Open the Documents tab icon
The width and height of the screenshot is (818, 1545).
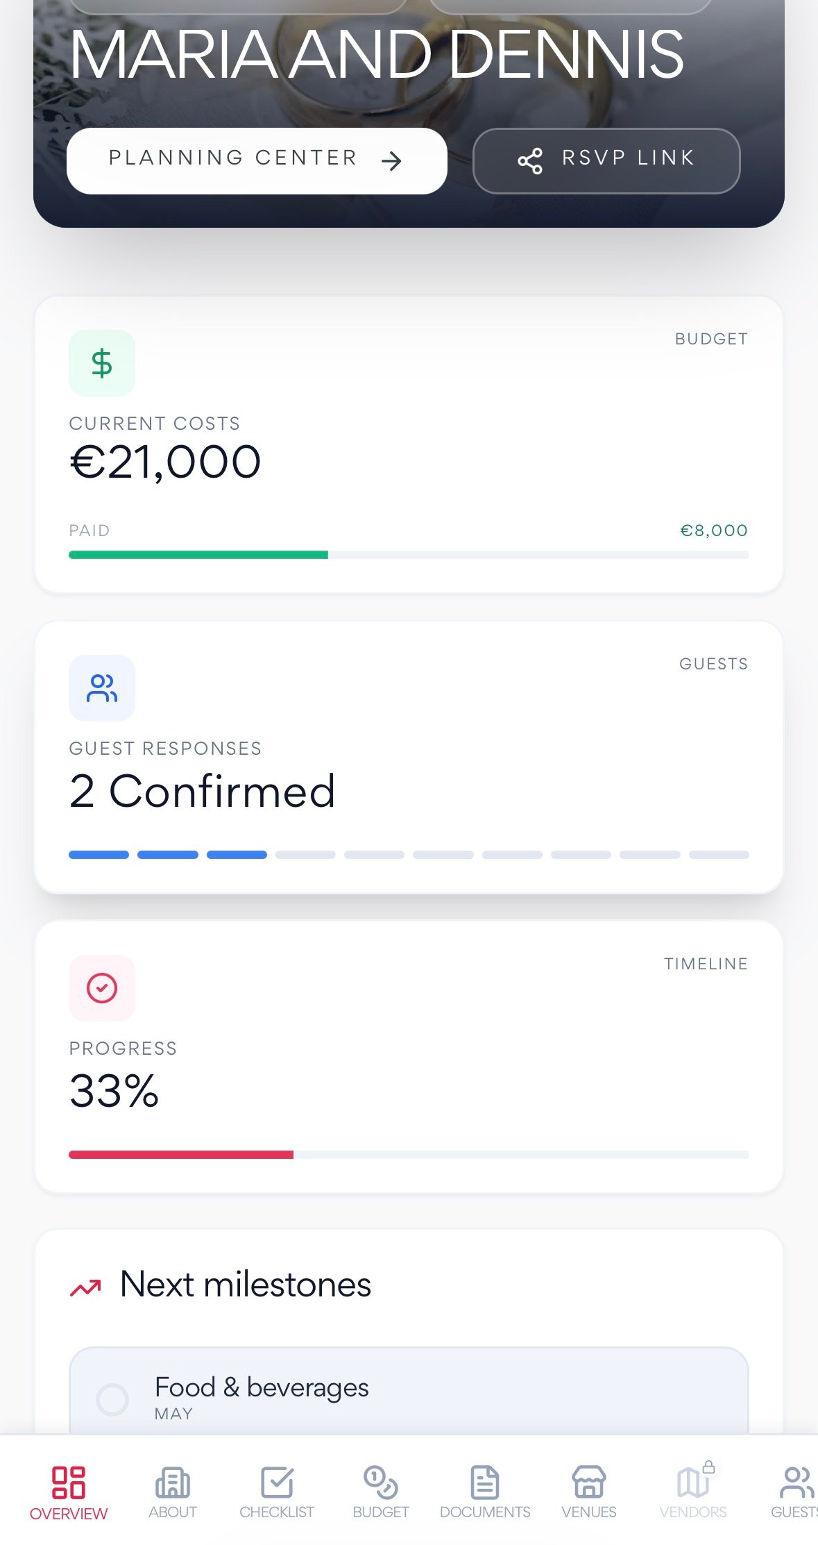tap(485, 1483)
